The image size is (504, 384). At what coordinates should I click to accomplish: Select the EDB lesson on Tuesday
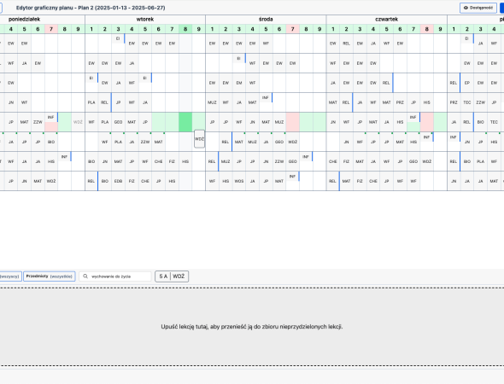click(x=118, y=181)
